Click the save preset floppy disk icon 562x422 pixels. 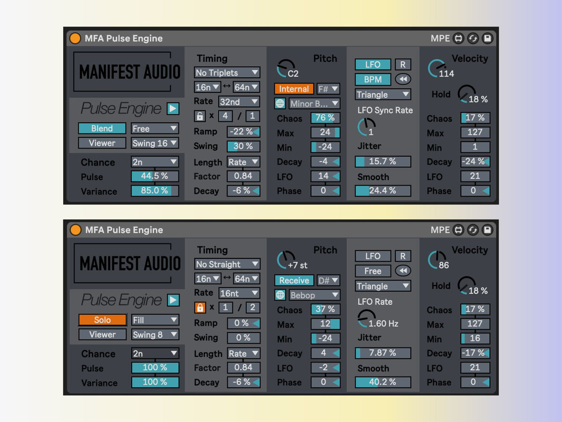click(x=488, y=38)
